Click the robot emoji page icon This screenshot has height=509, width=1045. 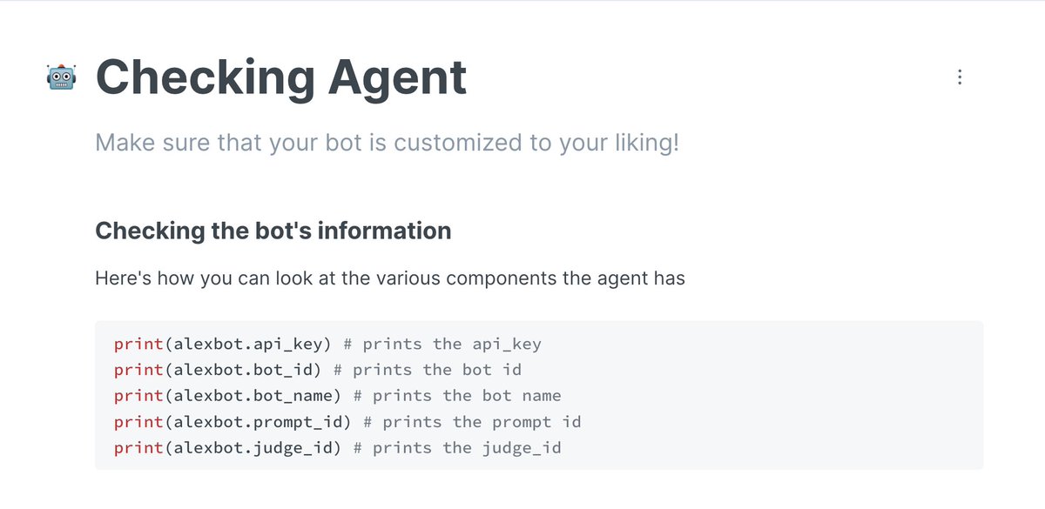click(61, 78)
